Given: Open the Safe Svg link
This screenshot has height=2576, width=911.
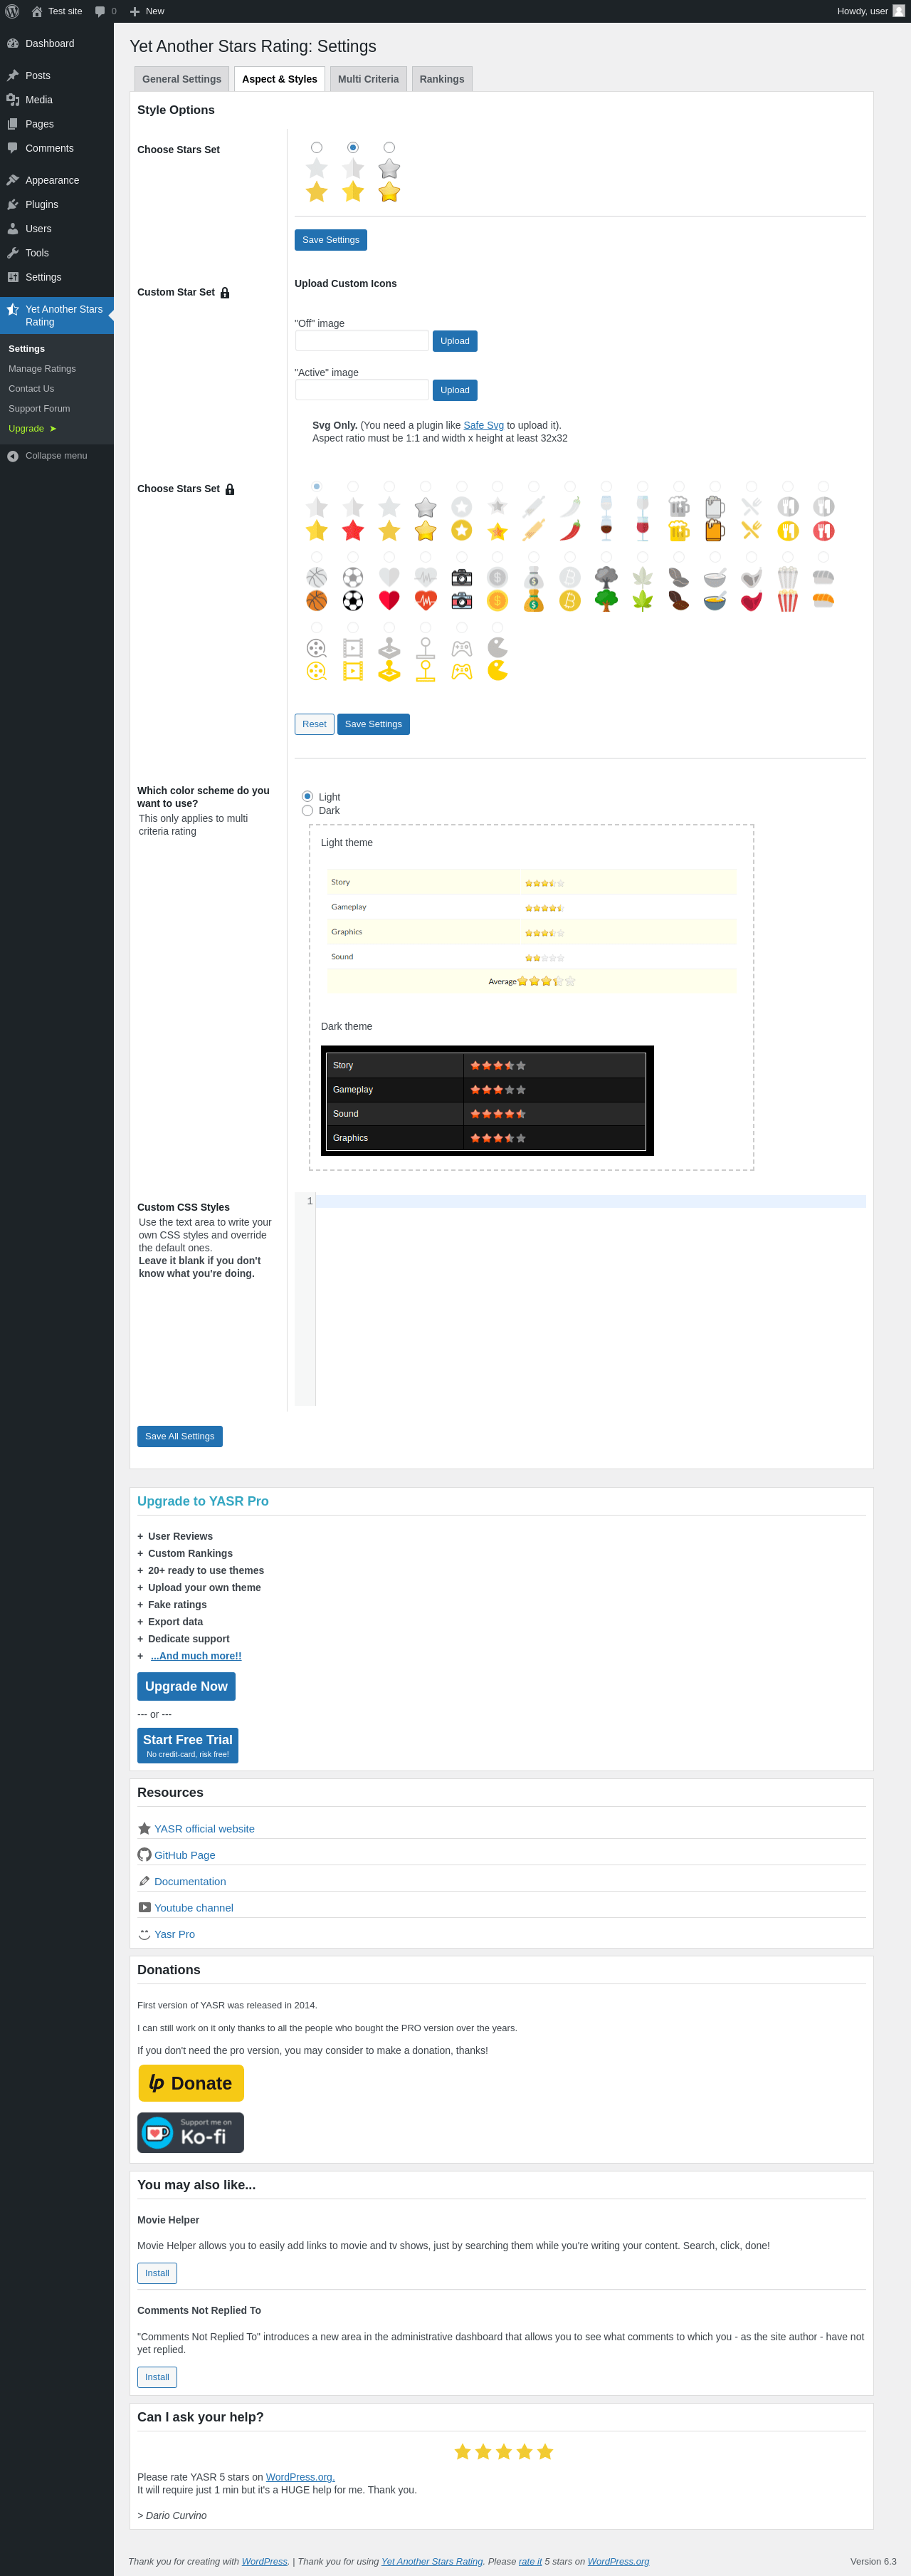Looking at the screenshot, I should click(x=483, y=426).
